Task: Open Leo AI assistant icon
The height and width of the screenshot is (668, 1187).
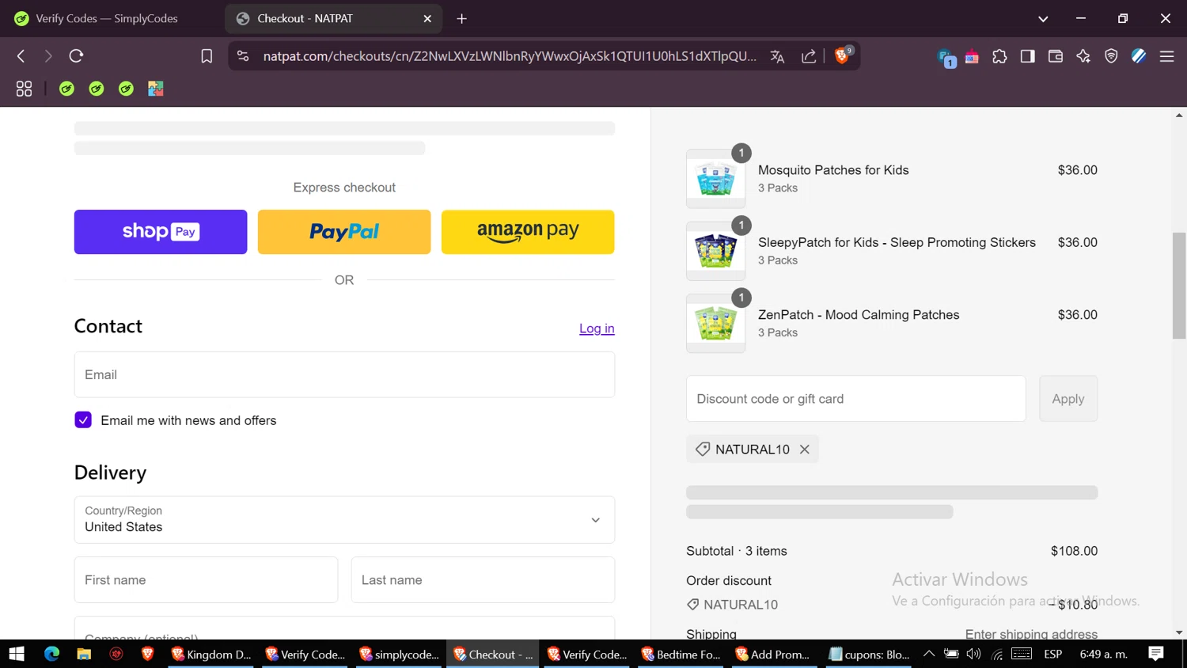Action: (1083, 56)
